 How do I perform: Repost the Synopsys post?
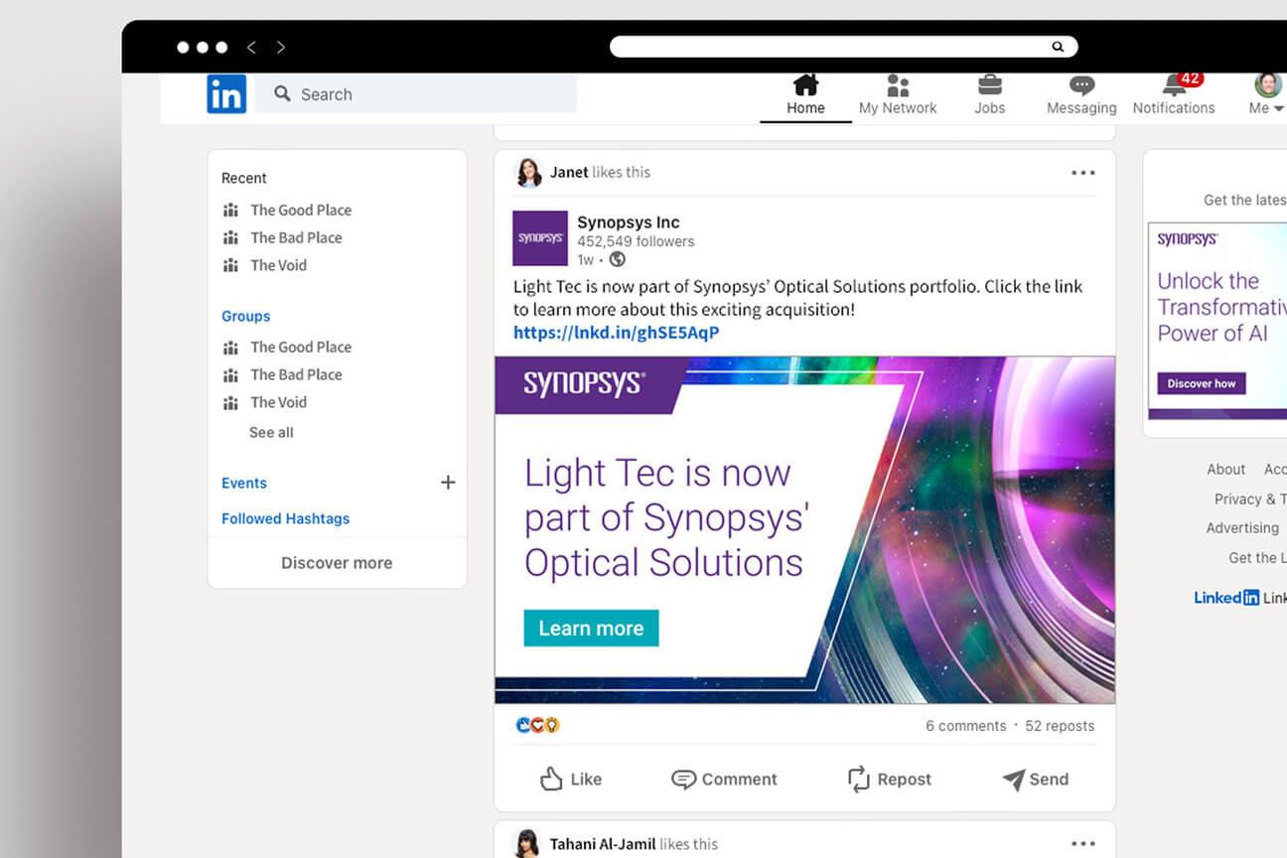coord(889,779)
